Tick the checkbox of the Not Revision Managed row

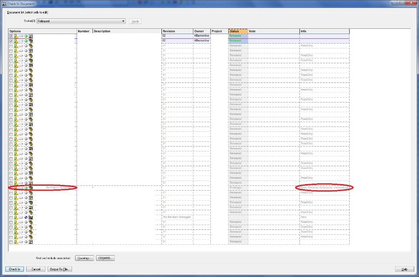pos(10,217)
